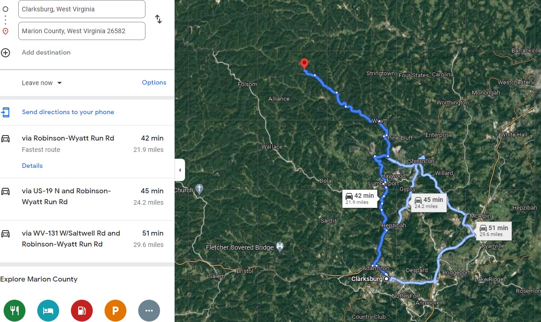Image resolution: width=541 pixels, height=322 pixels.
Task: Select route via Robinson-Wyatt Run Rd
Action: 68,138
